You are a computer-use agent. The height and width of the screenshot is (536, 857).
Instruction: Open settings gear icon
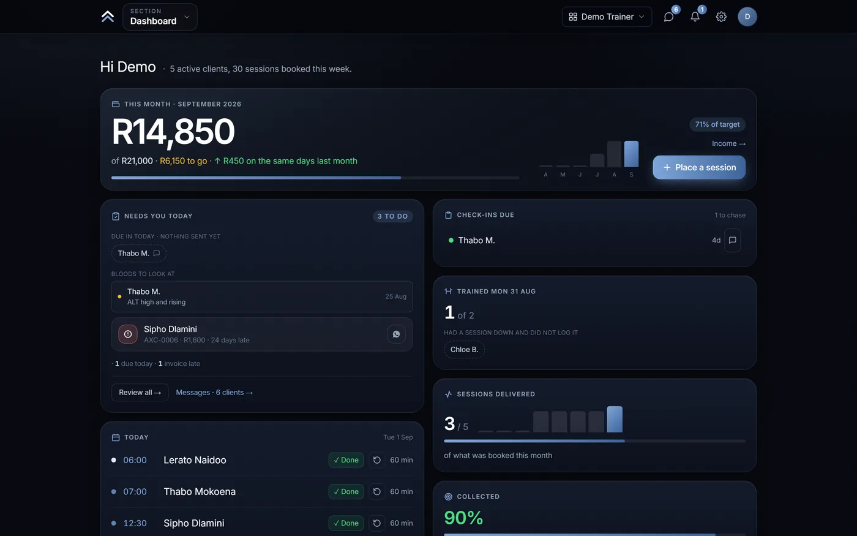click(x=721, y=17)
